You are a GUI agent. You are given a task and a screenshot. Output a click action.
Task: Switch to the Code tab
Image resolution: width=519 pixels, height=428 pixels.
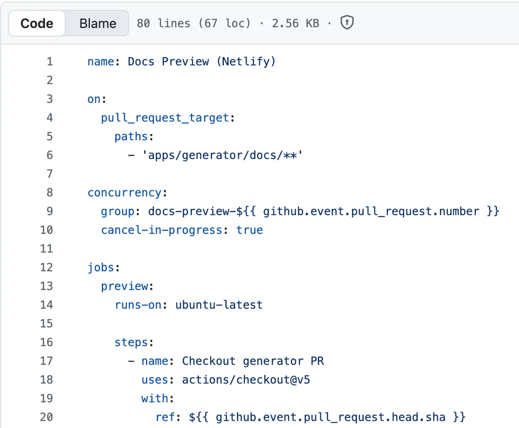point(37,23)
